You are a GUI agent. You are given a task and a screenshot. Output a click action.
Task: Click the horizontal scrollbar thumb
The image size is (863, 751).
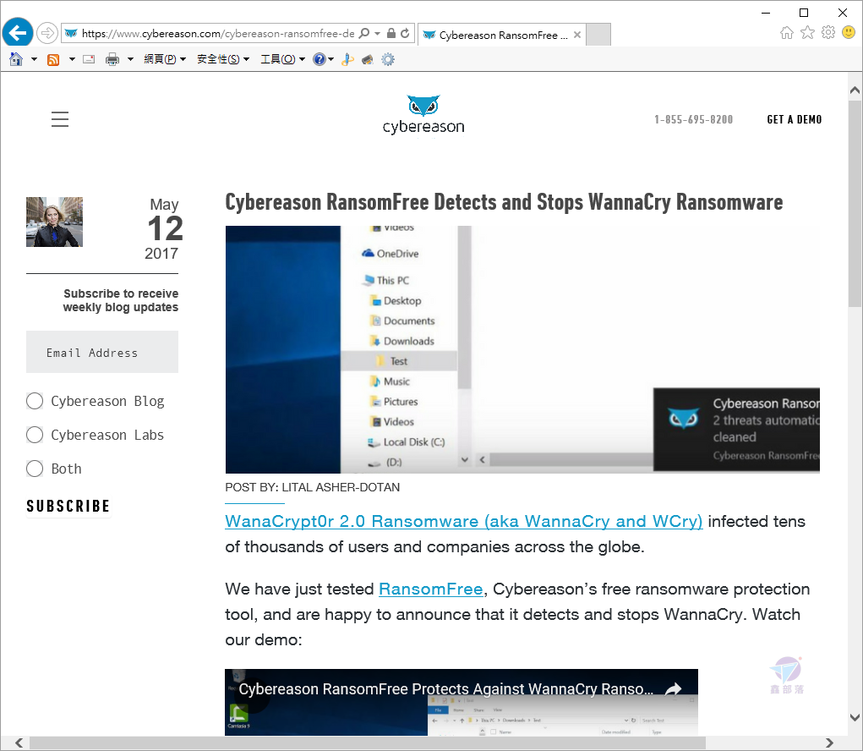(367, 743)
